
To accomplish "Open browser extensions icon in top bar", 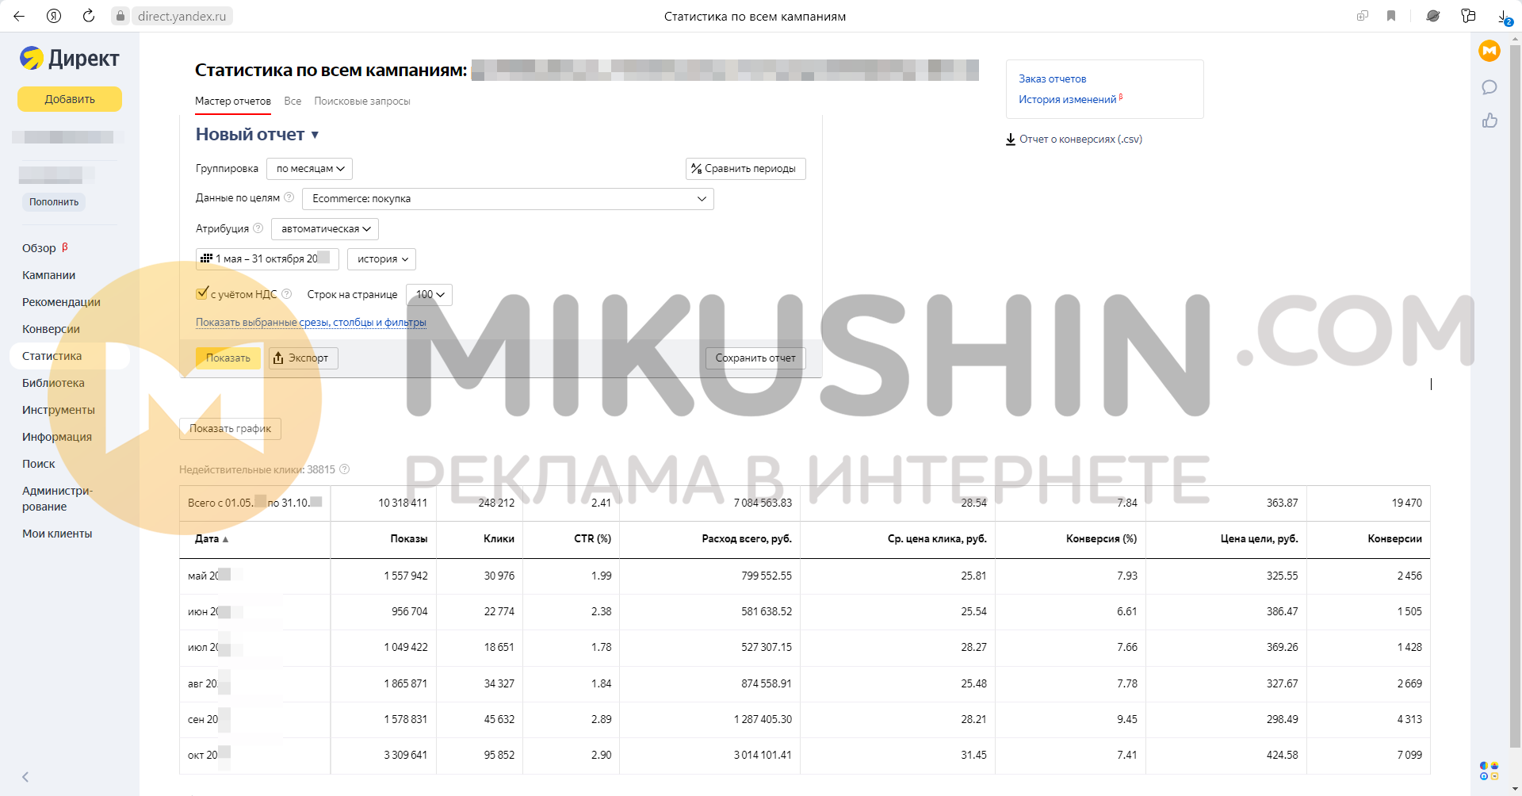I will pos(1468,16).
